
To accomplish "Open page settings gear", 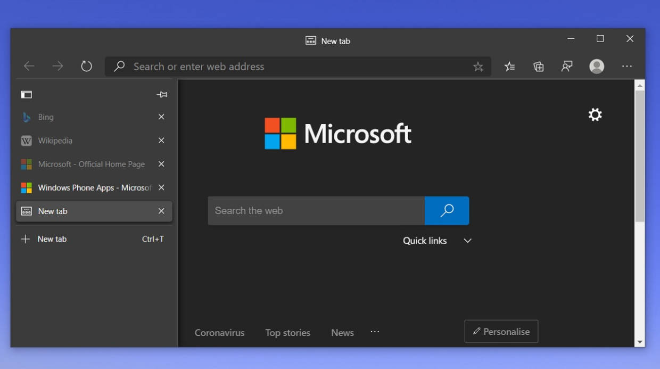I will pyautogui.click(x=595, y=114).
